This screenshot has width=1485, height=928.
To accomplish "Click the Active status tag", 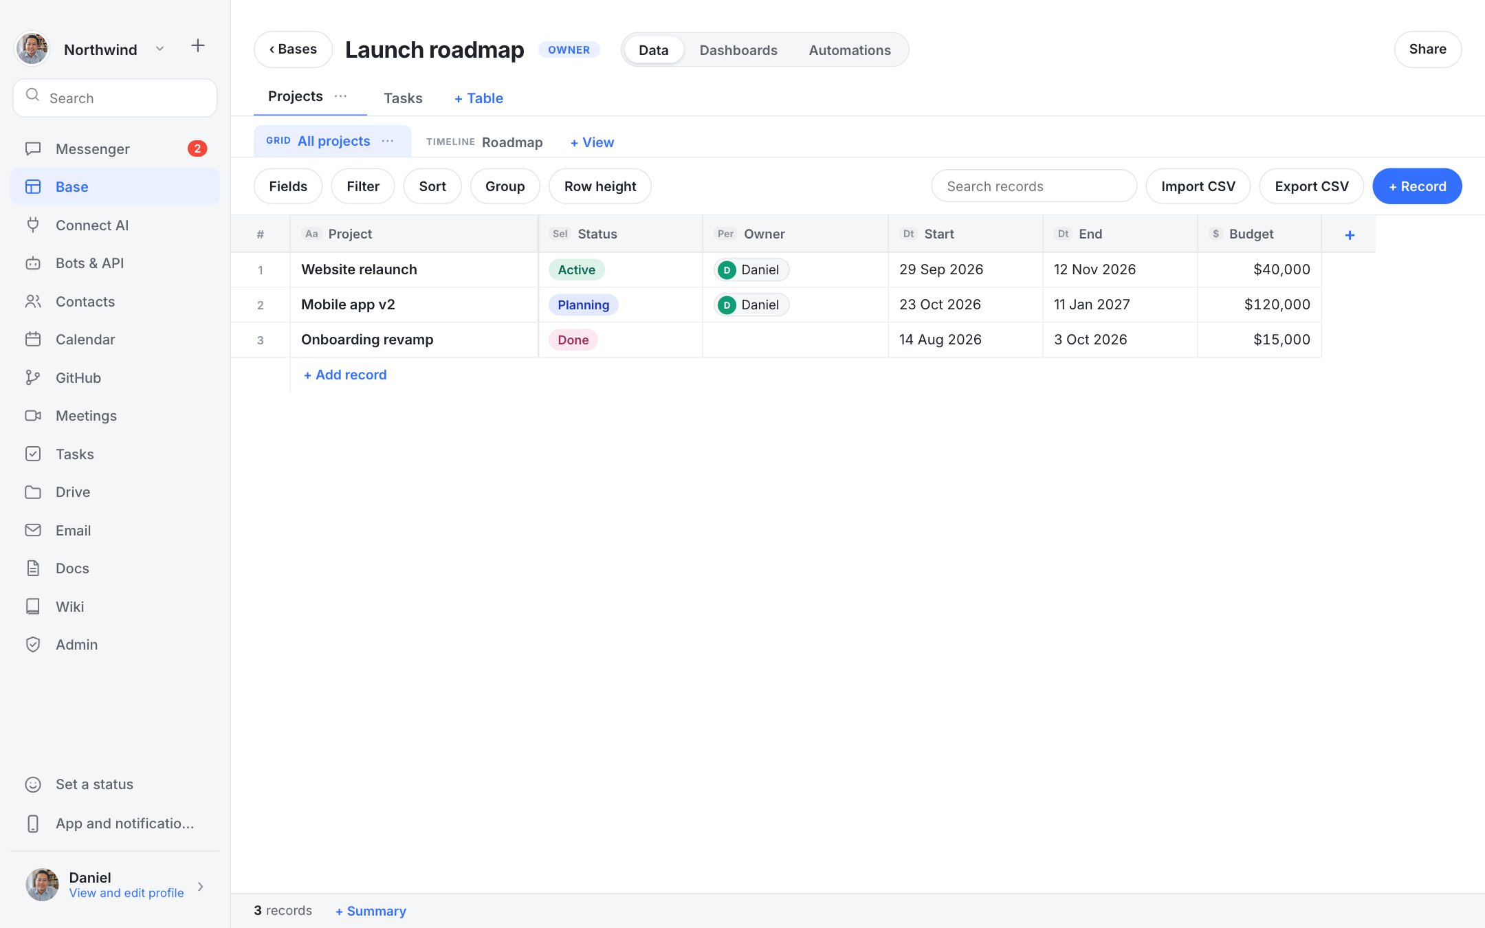I will pyautogui.click(x=576, y=269).
